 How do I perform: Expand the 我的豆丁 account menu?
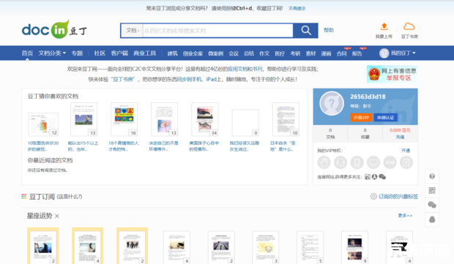(403, 53)
